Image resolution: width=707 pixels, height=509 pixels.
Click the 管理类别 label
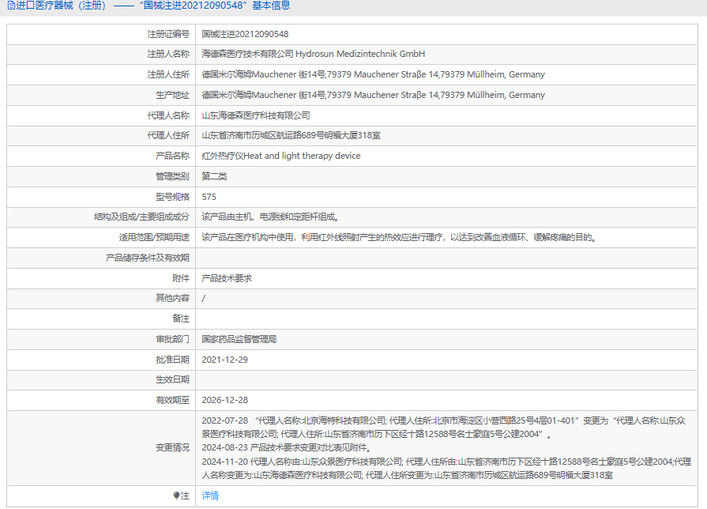click(x=173, y=176)
